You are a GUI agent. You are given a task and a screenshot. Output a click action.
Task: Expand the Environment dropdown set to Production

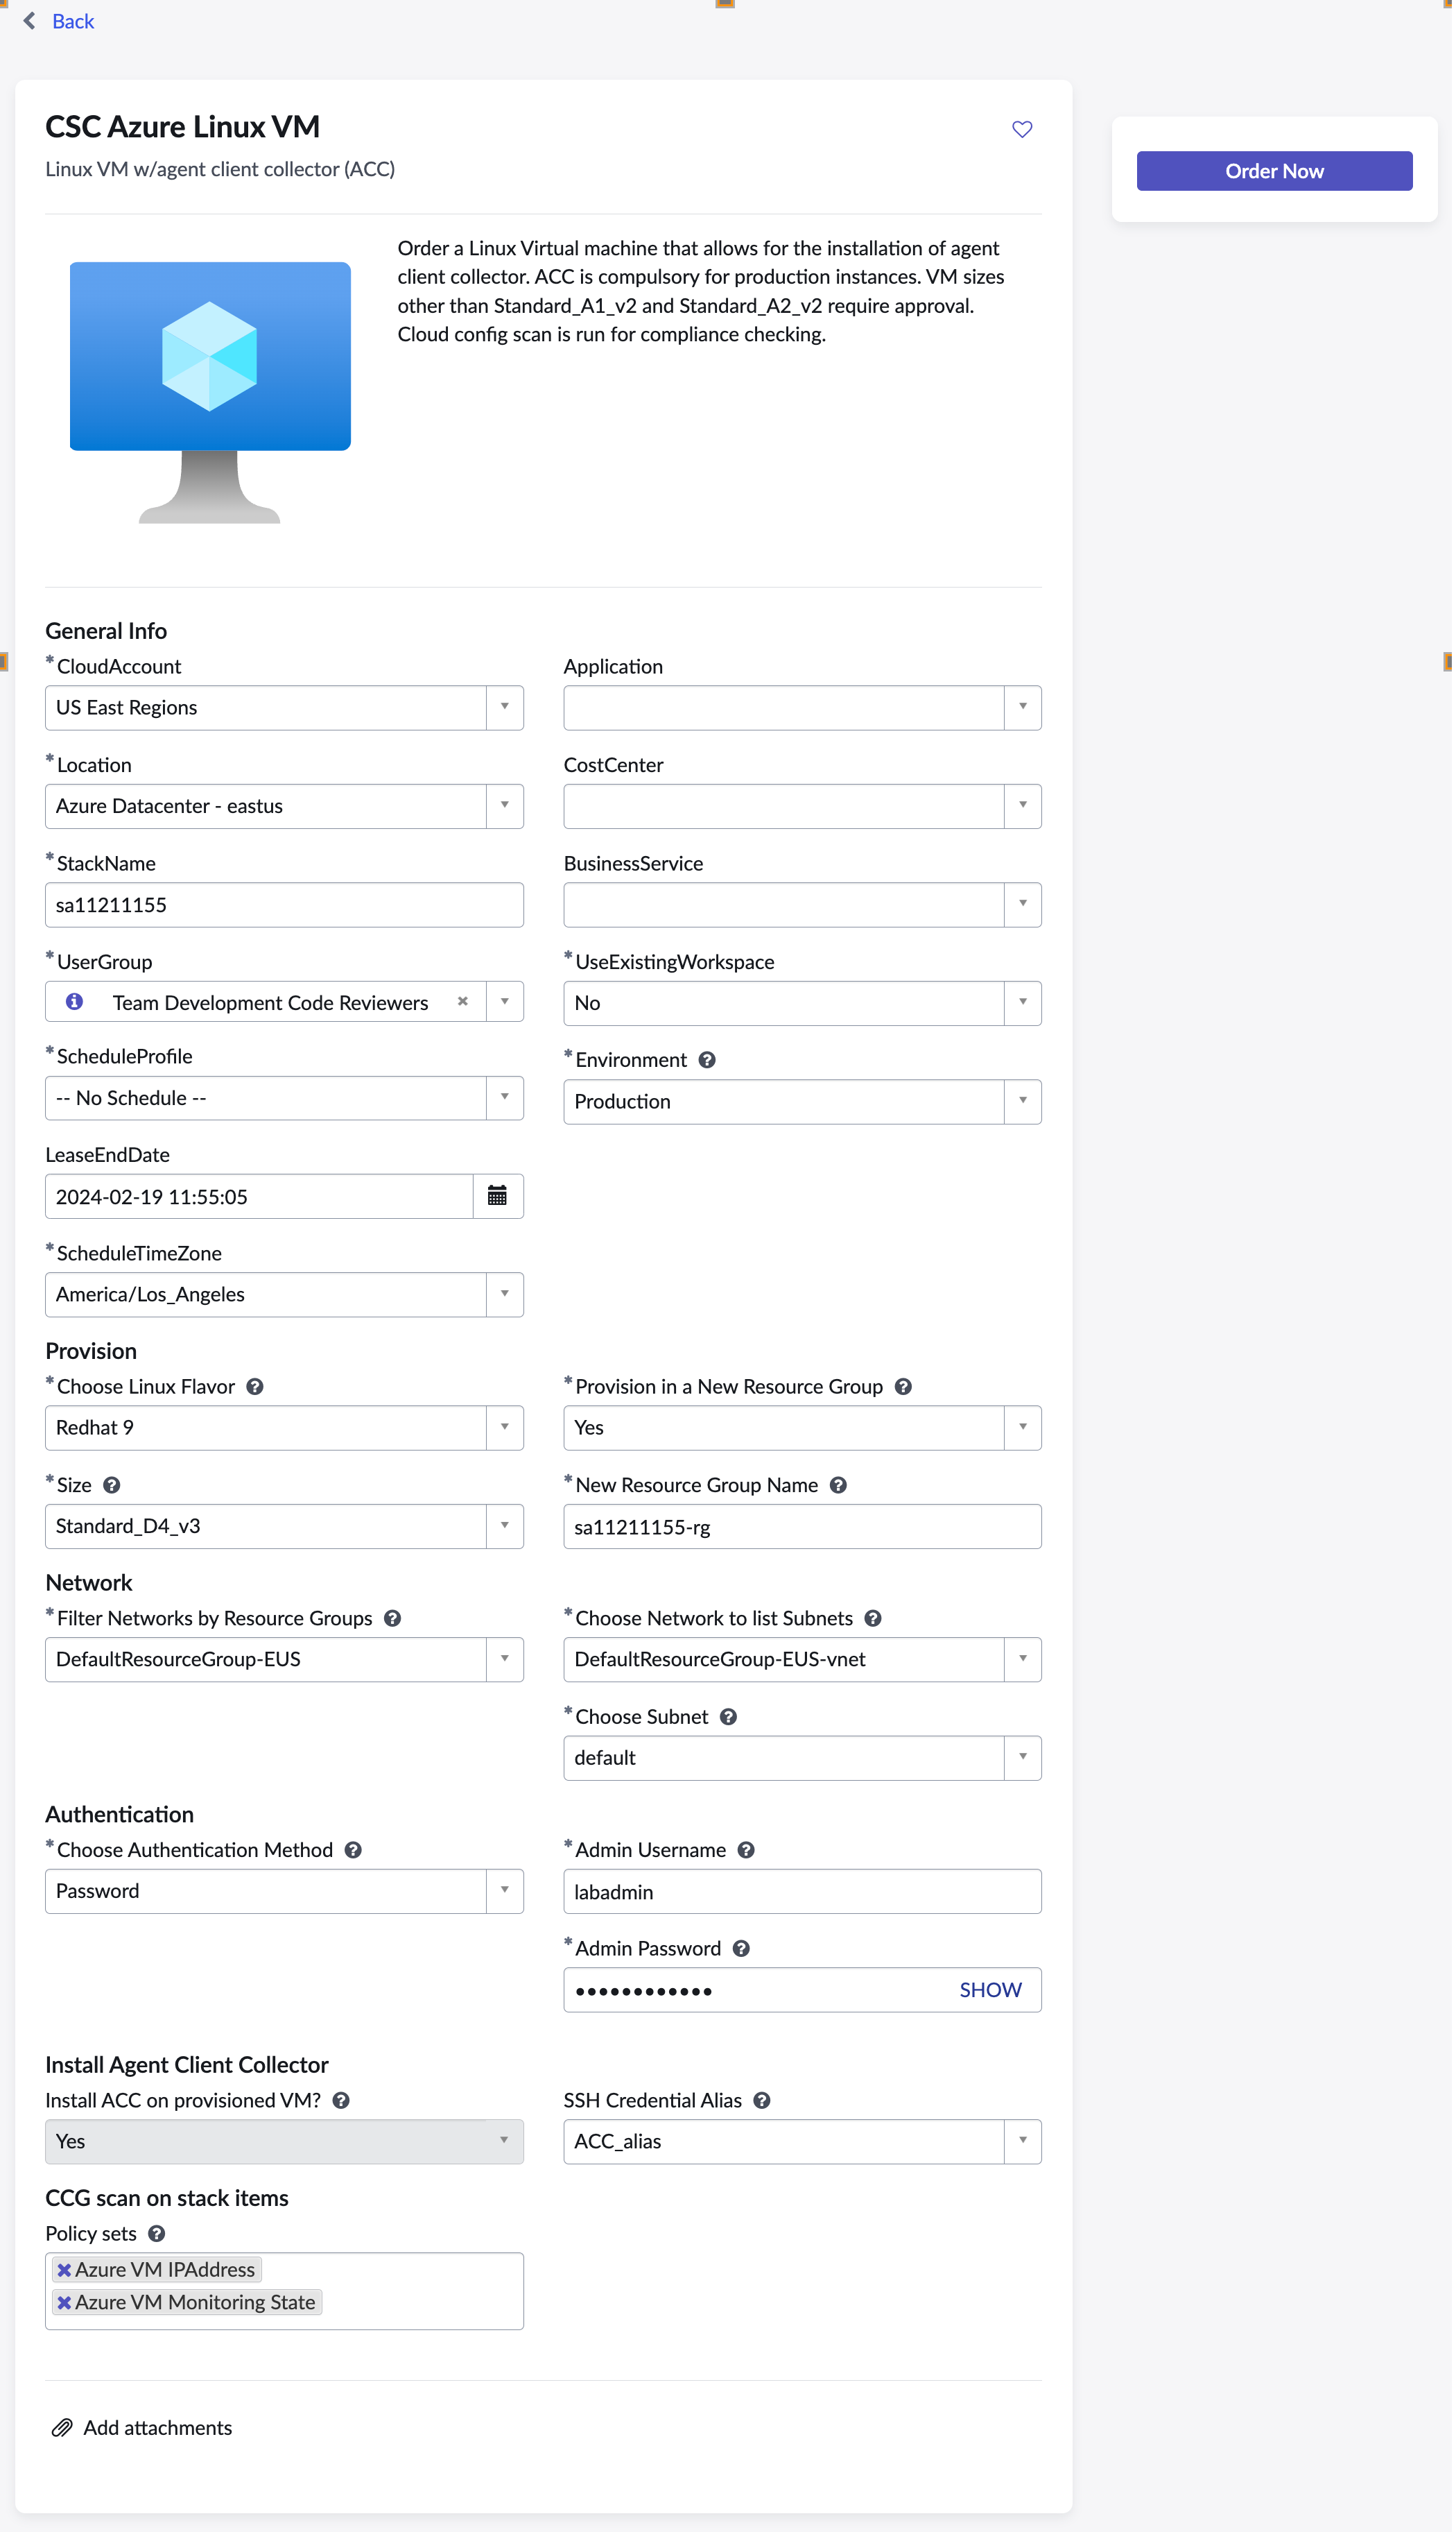tap(1022, 1102)
